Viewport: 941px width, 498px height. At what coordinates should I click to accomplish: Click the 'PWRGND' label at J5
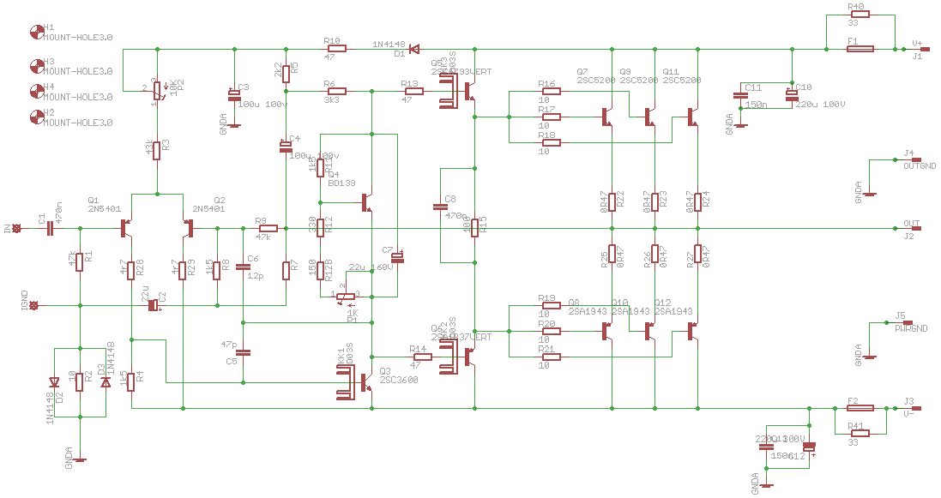coord(911,329)
